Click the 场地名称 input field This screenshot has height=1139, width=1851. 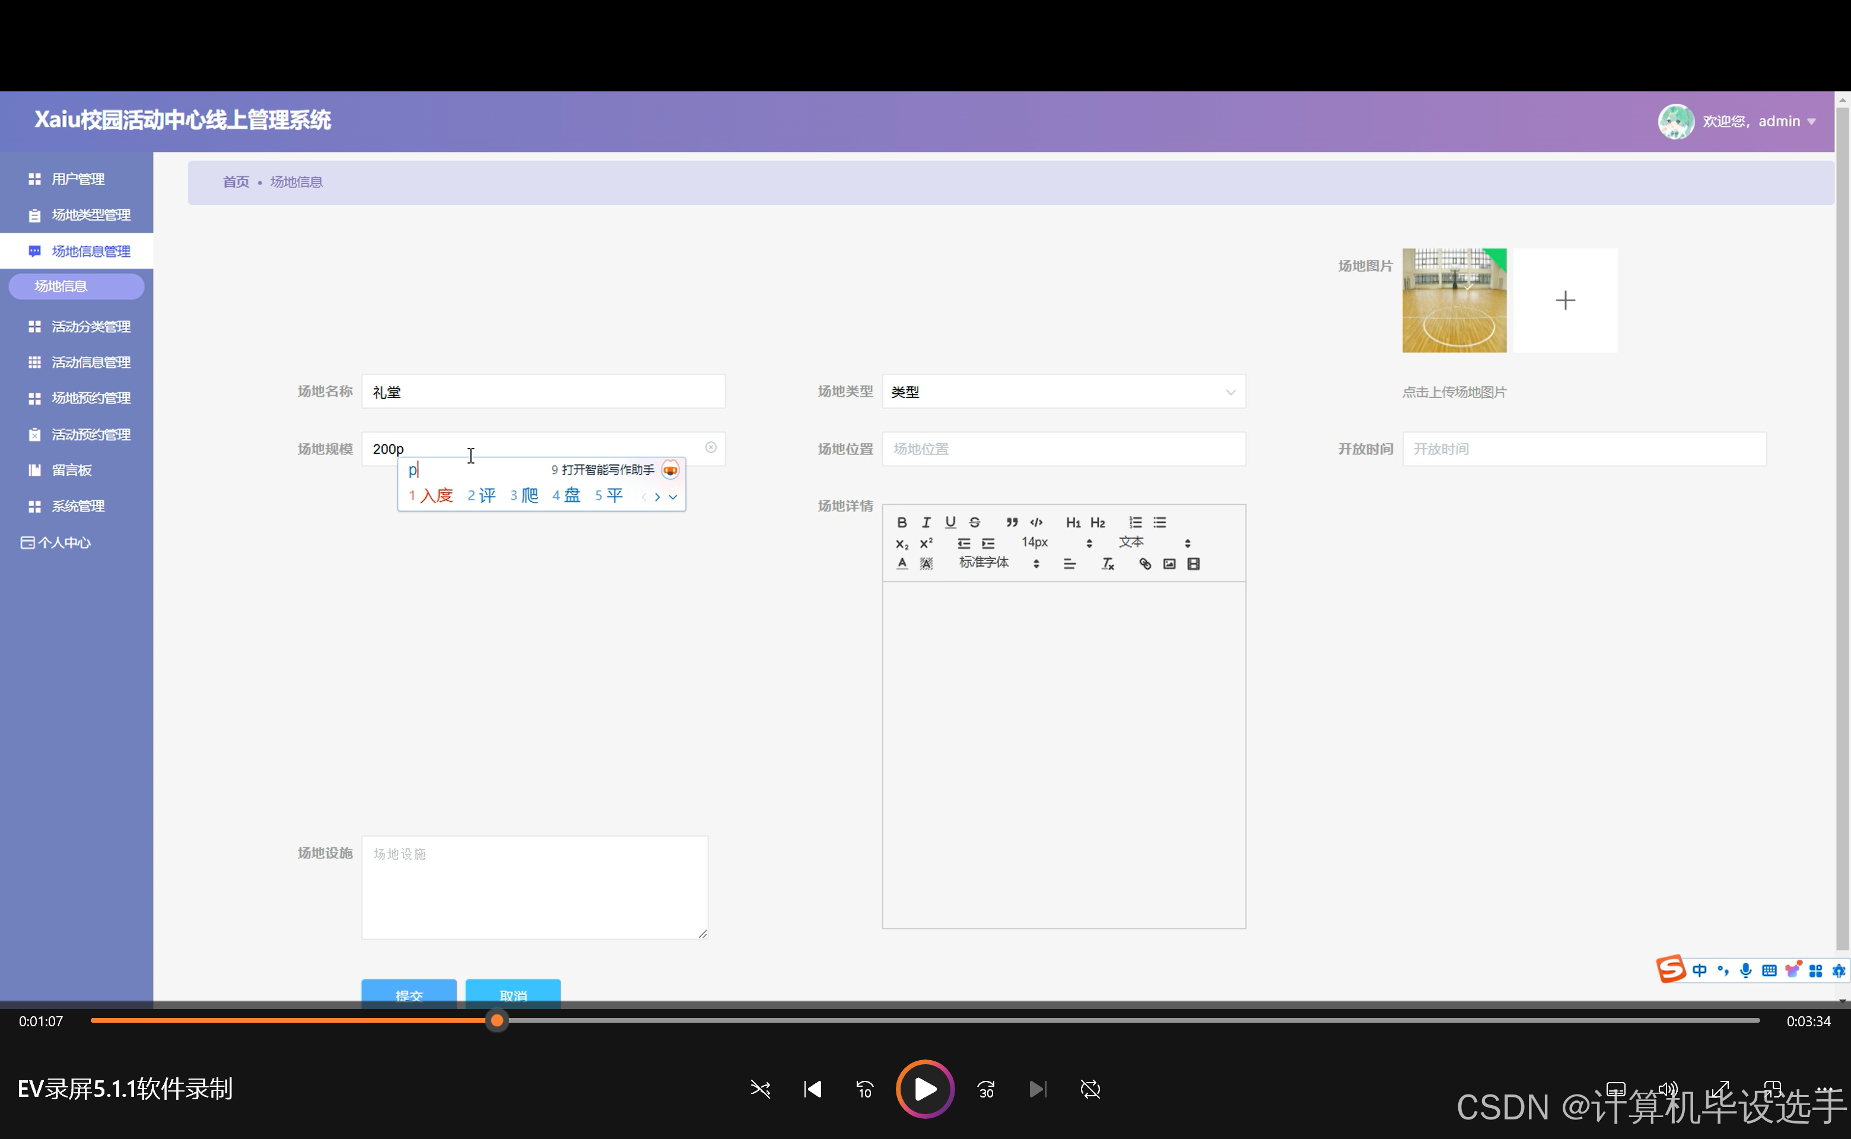543,392
